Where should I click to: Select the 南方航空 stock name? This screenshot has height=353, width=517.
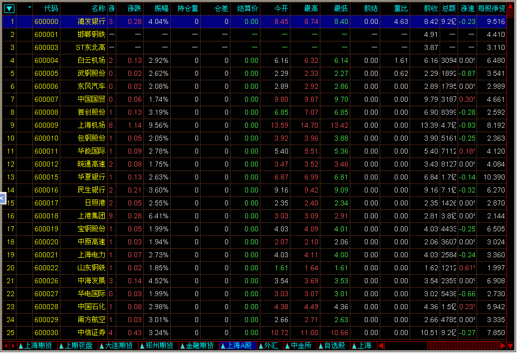[x=91, y=320]
